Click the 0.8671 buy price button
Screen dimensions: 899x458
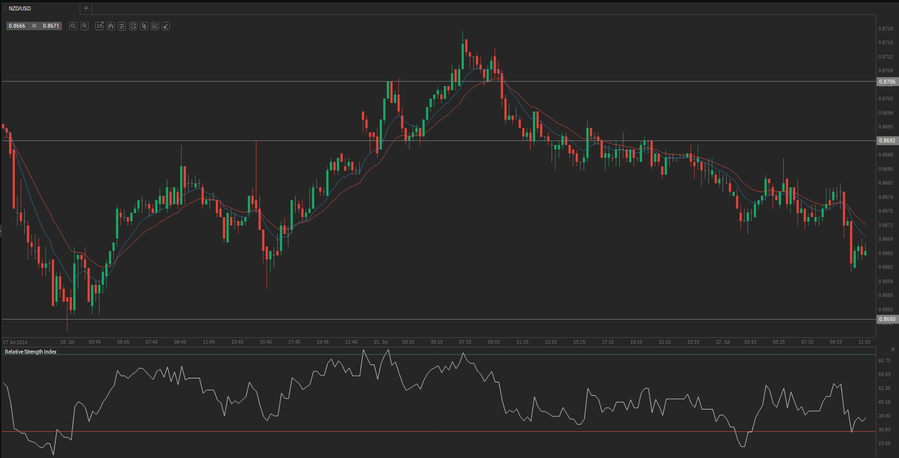[50, 26]
